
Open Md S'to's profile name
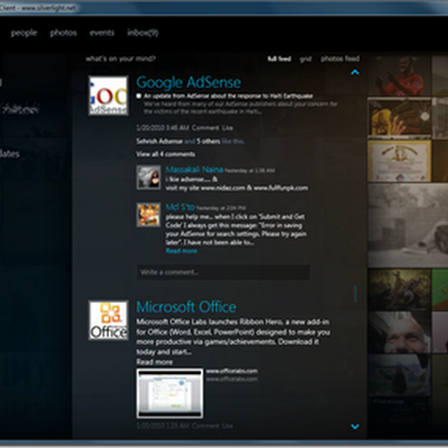(180, 207)
